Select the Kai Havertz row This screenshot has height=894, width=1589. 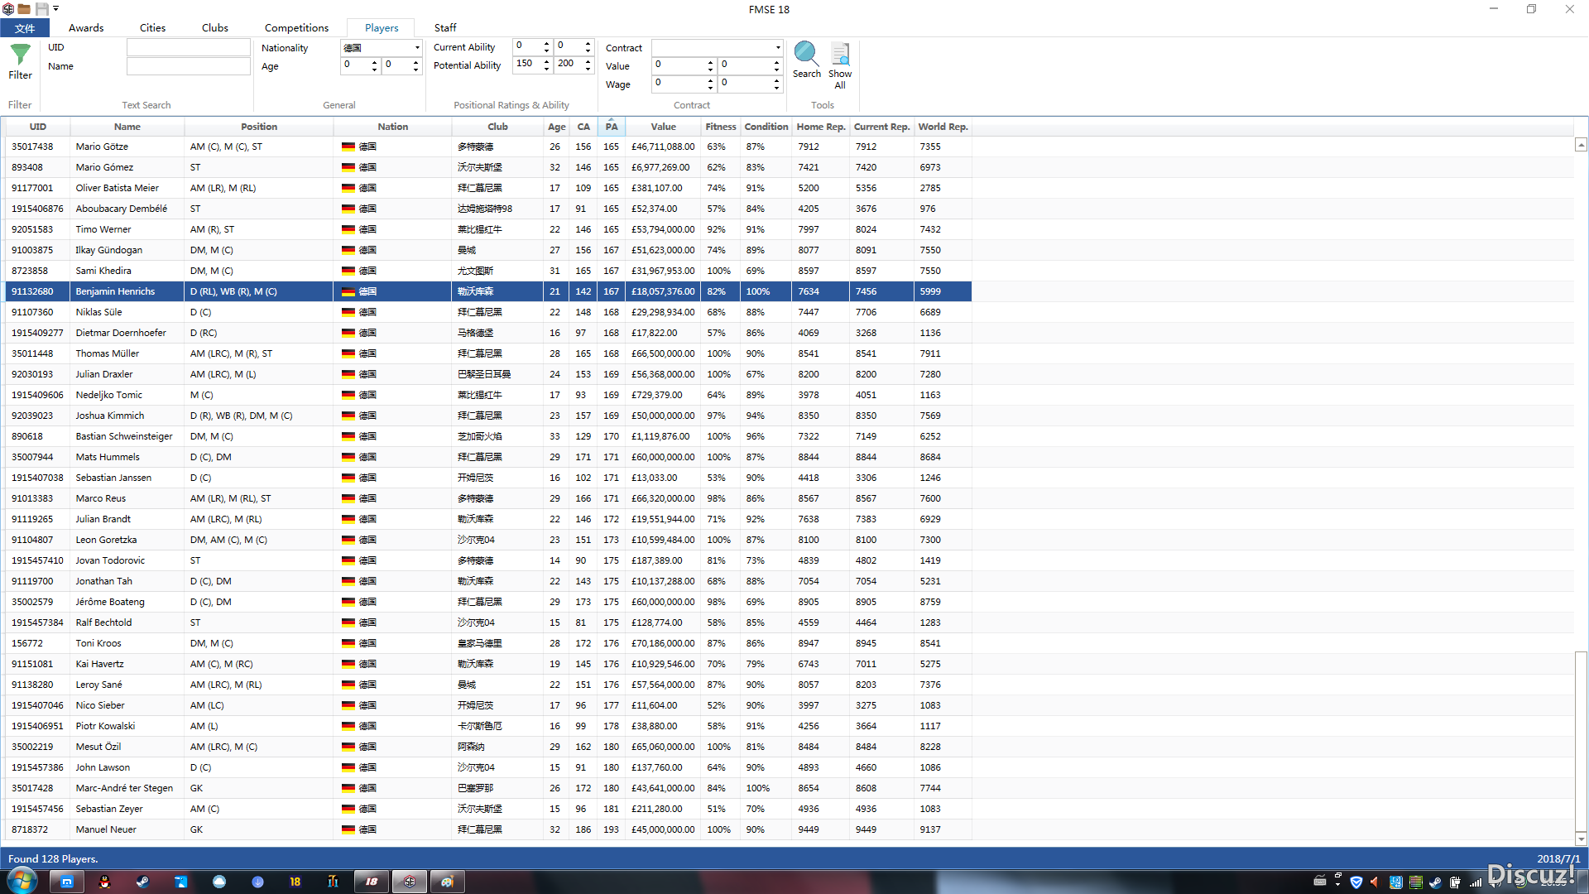click(x=488, y=664)
